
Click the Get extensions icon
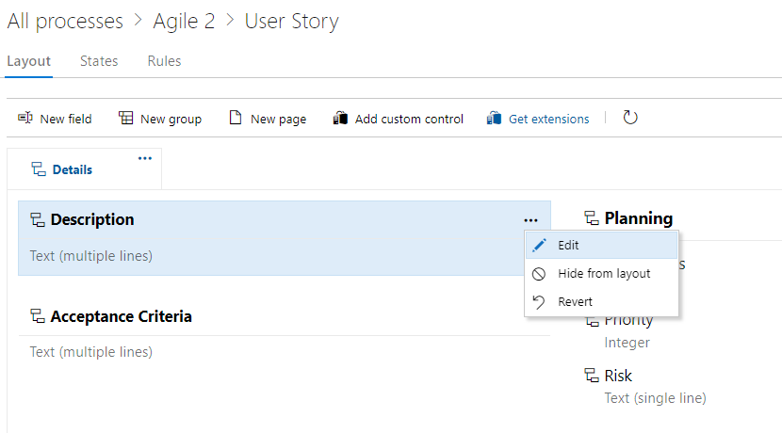(494, 119)
